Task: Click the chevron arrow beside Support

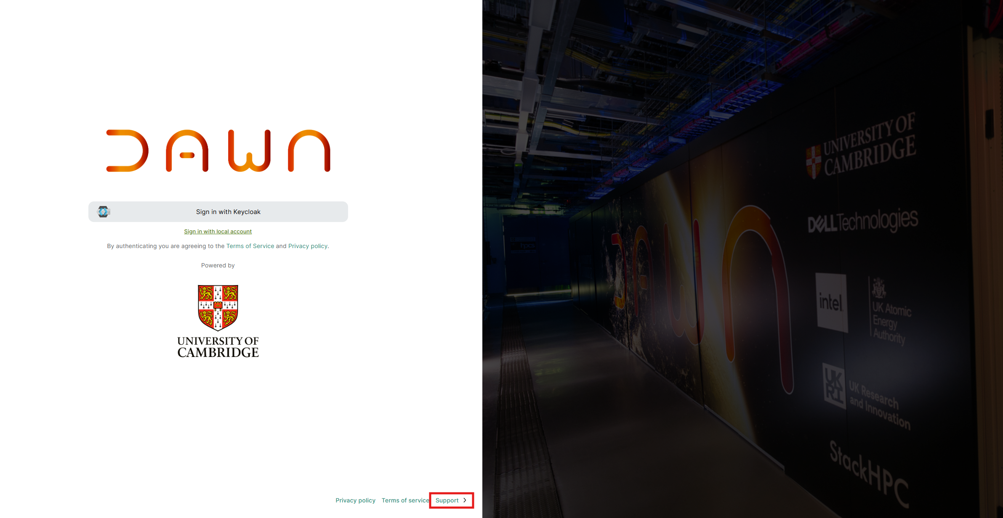Action: pos(465,500)
